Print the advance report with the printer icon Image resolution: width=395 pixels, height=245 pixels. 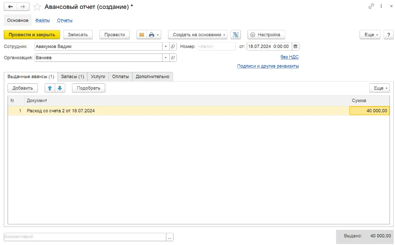[152, 35]
